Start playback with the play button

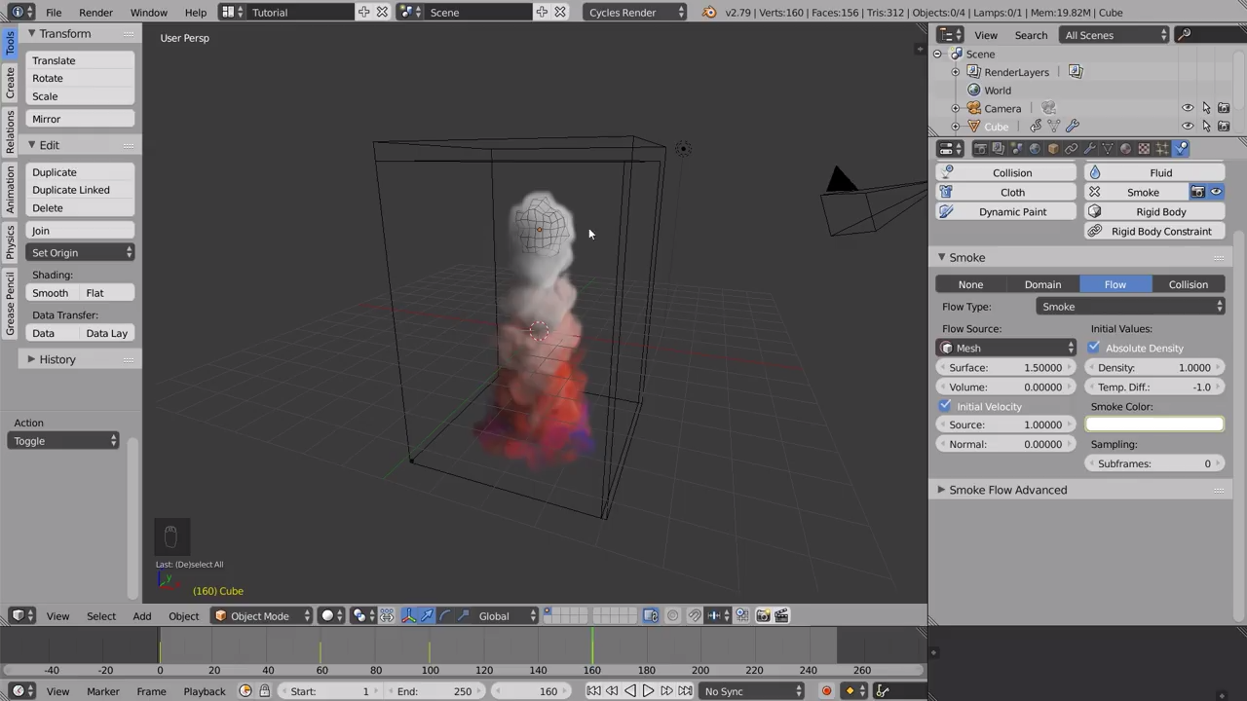click(x=648, y=690)
